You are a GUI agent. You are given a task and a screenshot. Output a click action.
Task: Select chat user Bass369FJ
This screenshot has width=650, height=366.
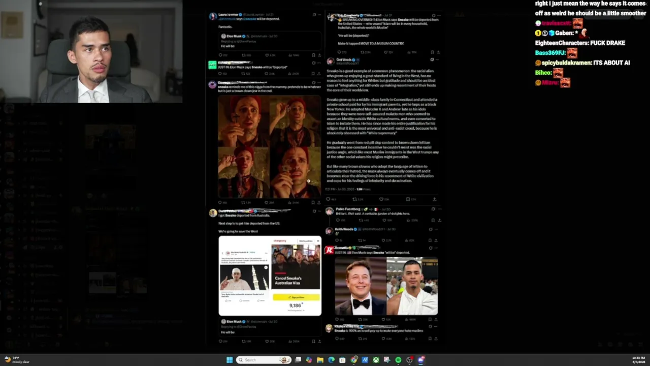point(550,53)
